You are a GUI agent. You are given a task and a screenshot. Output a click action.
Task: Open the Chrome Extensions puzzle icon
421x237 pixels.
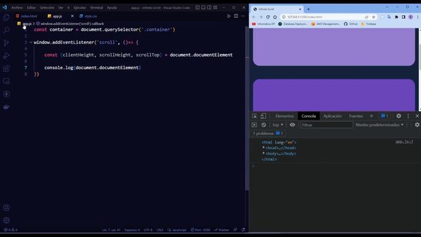point(396,17)
